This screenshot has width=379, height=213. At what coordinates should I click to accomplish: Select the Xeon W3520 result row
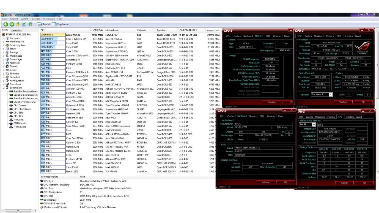point(130,35)
